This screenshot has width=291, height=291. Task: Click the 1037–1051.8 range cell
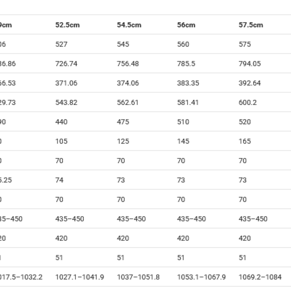click(138, 277)
